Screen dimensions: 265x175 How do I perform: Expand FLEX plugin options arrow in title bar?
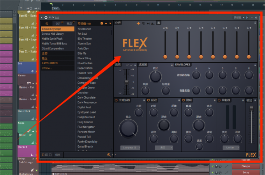click(42, 18)
